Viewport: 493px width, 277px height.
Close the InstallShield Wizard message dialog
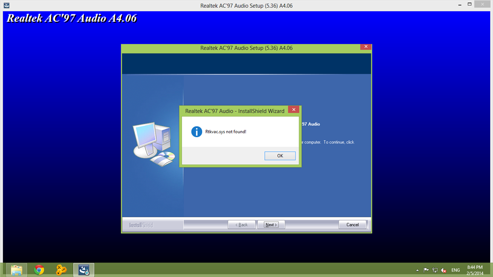point(293,109)
